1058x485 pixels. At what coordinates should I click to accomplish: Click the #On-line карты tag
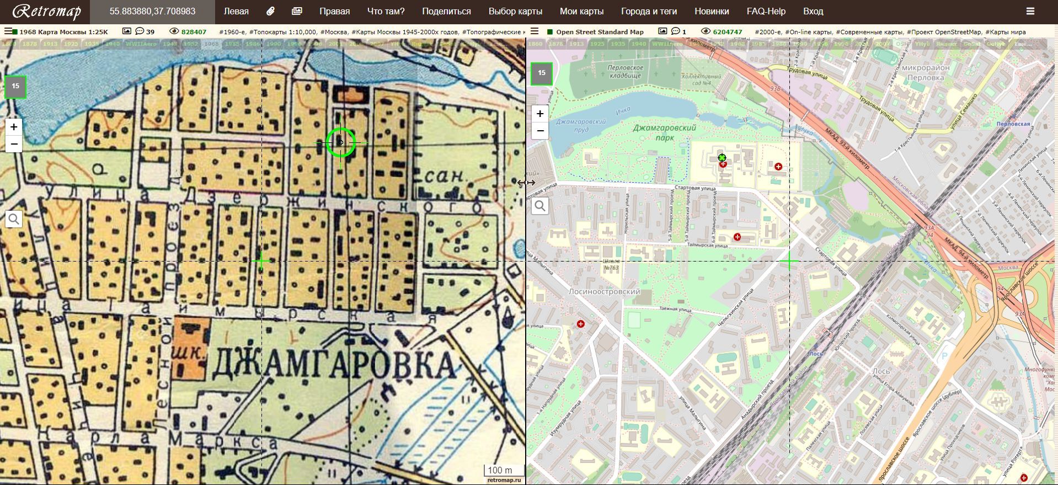click(808, 32)
